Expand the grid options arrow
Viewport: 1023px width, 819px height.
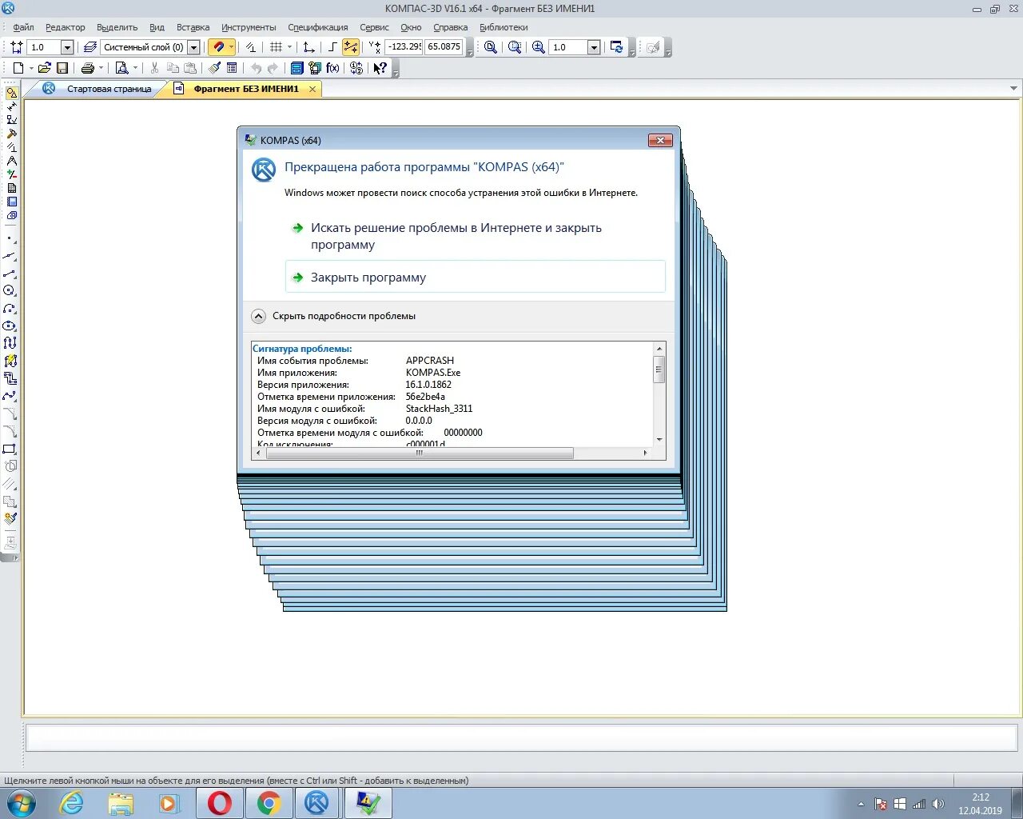tap(289, 47)
